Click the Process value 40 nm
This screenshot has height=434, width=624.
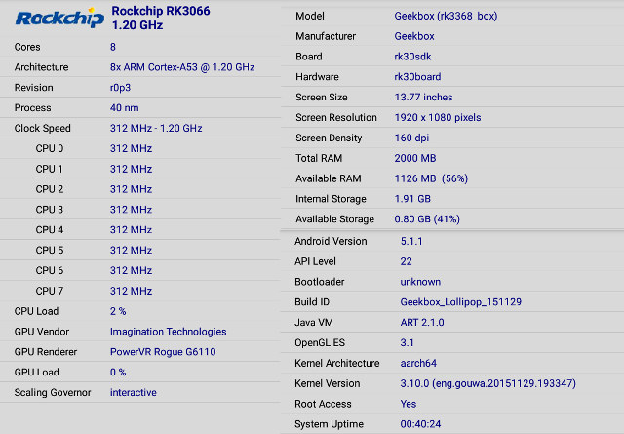point(124,108)
